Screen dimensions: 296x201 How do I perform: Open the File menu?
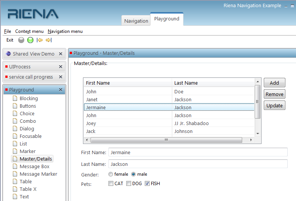point(8,31)
